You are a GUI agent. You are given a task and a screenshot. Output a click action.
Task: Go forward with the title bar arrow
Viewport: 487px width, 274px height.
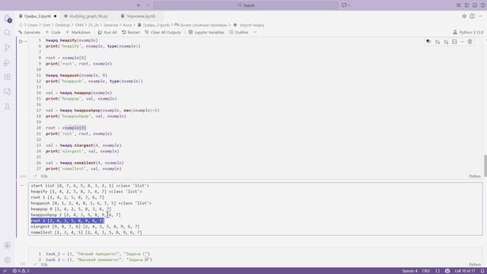(147, 5)
